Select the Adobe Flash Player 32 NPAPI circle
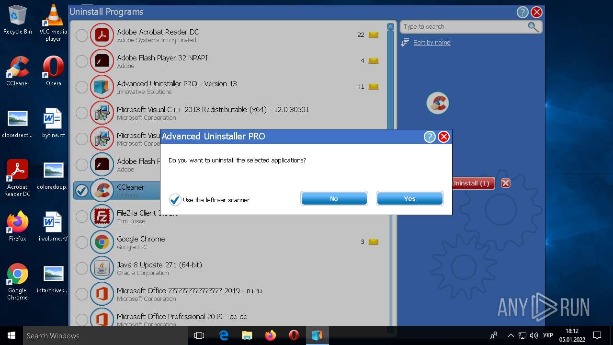The width and height of the screenshot is (613, 345). [x=82, y=61]
